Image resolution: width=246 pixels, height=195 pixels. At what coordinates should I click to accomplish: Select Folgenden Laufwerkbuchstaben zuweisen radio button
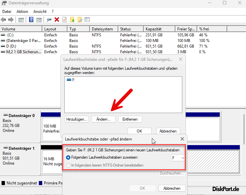pyautogui.click(x=68, y=157)
